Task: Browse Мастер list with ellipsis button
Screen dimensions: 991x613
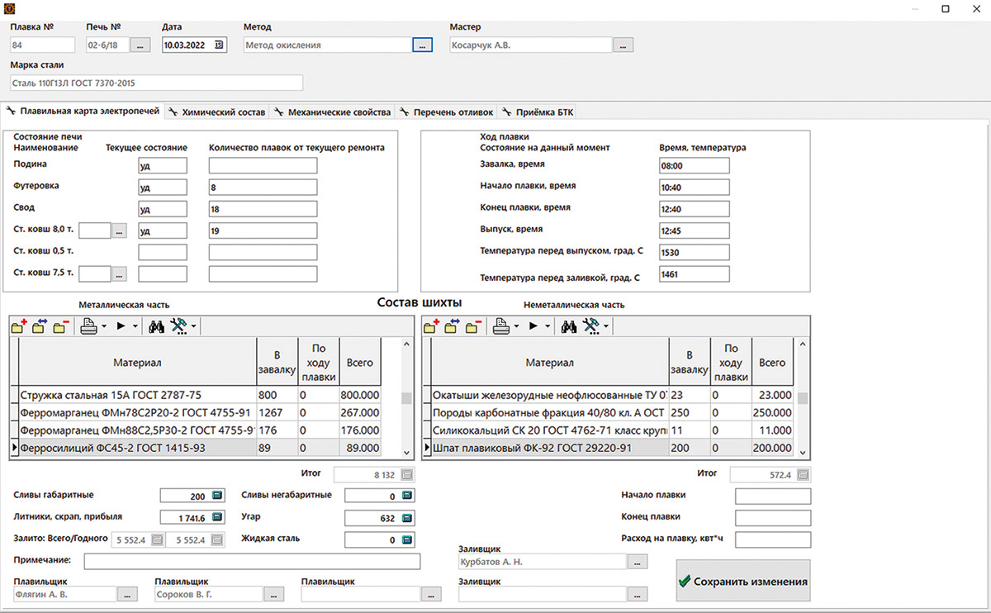Action: [624, 45]
